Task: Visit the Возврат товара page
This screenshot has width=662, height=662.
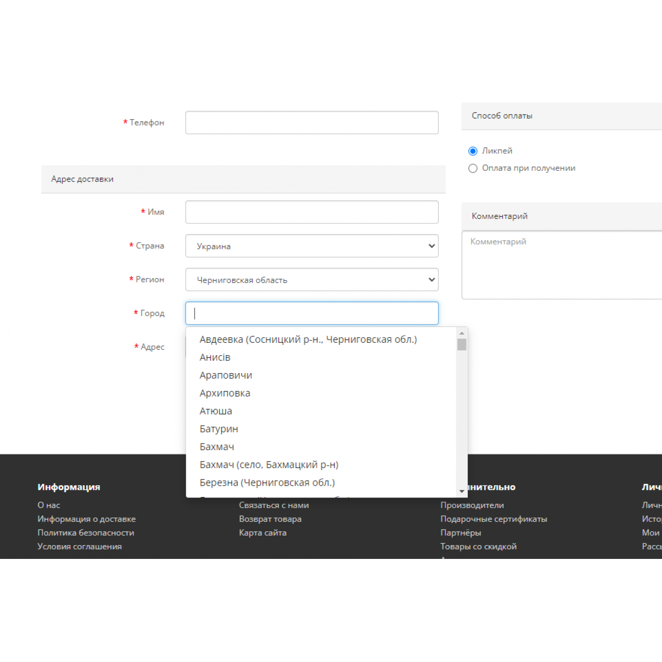Action: [270, 519]
